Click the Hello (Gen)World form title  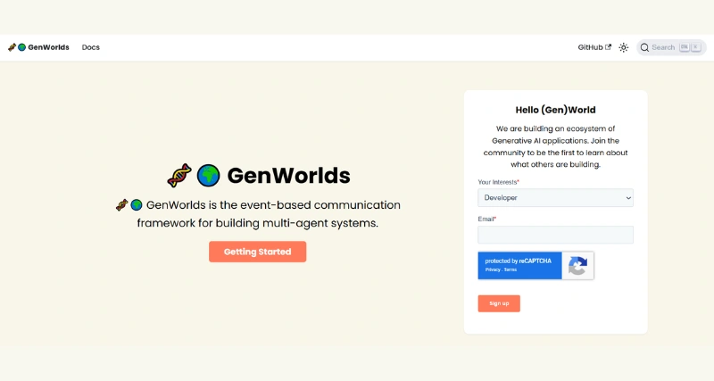pyautogui.click(x=555, y=110)
